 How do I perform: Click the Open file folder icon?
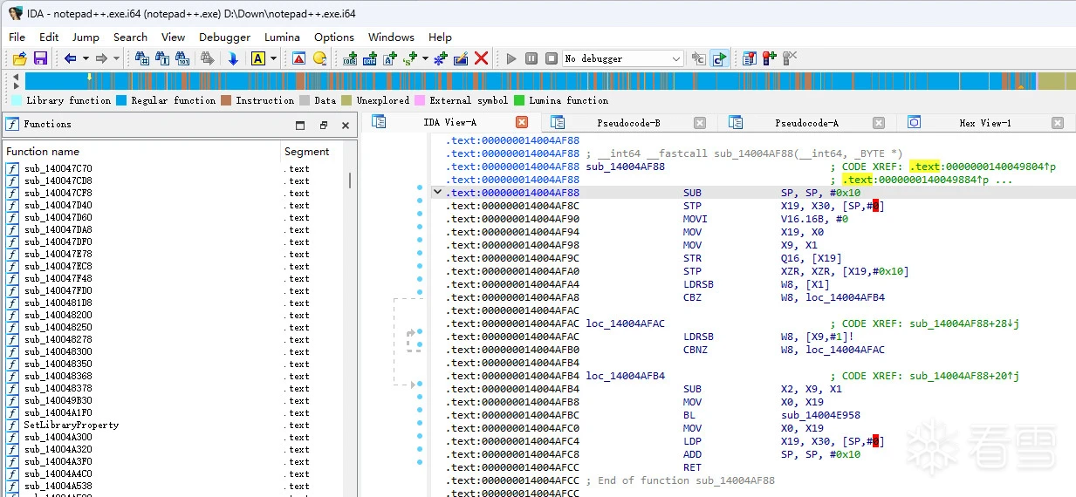tap(19, 58)
